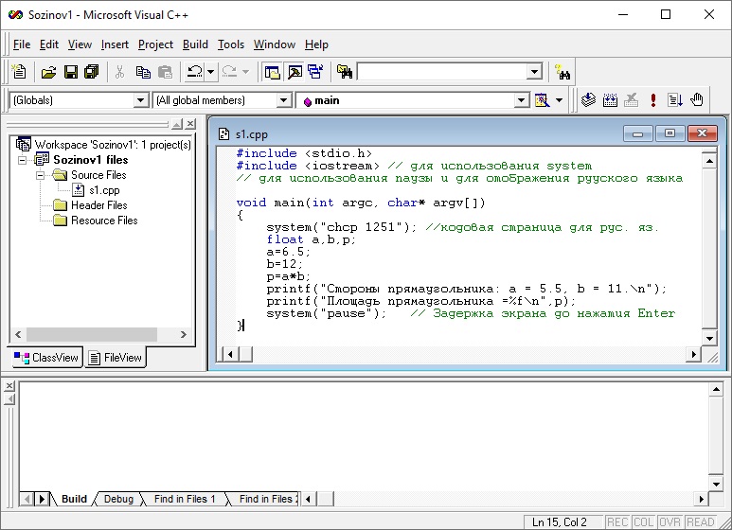Select the Resource Files folder
The image size is (732, 530).
pos(104,221)
